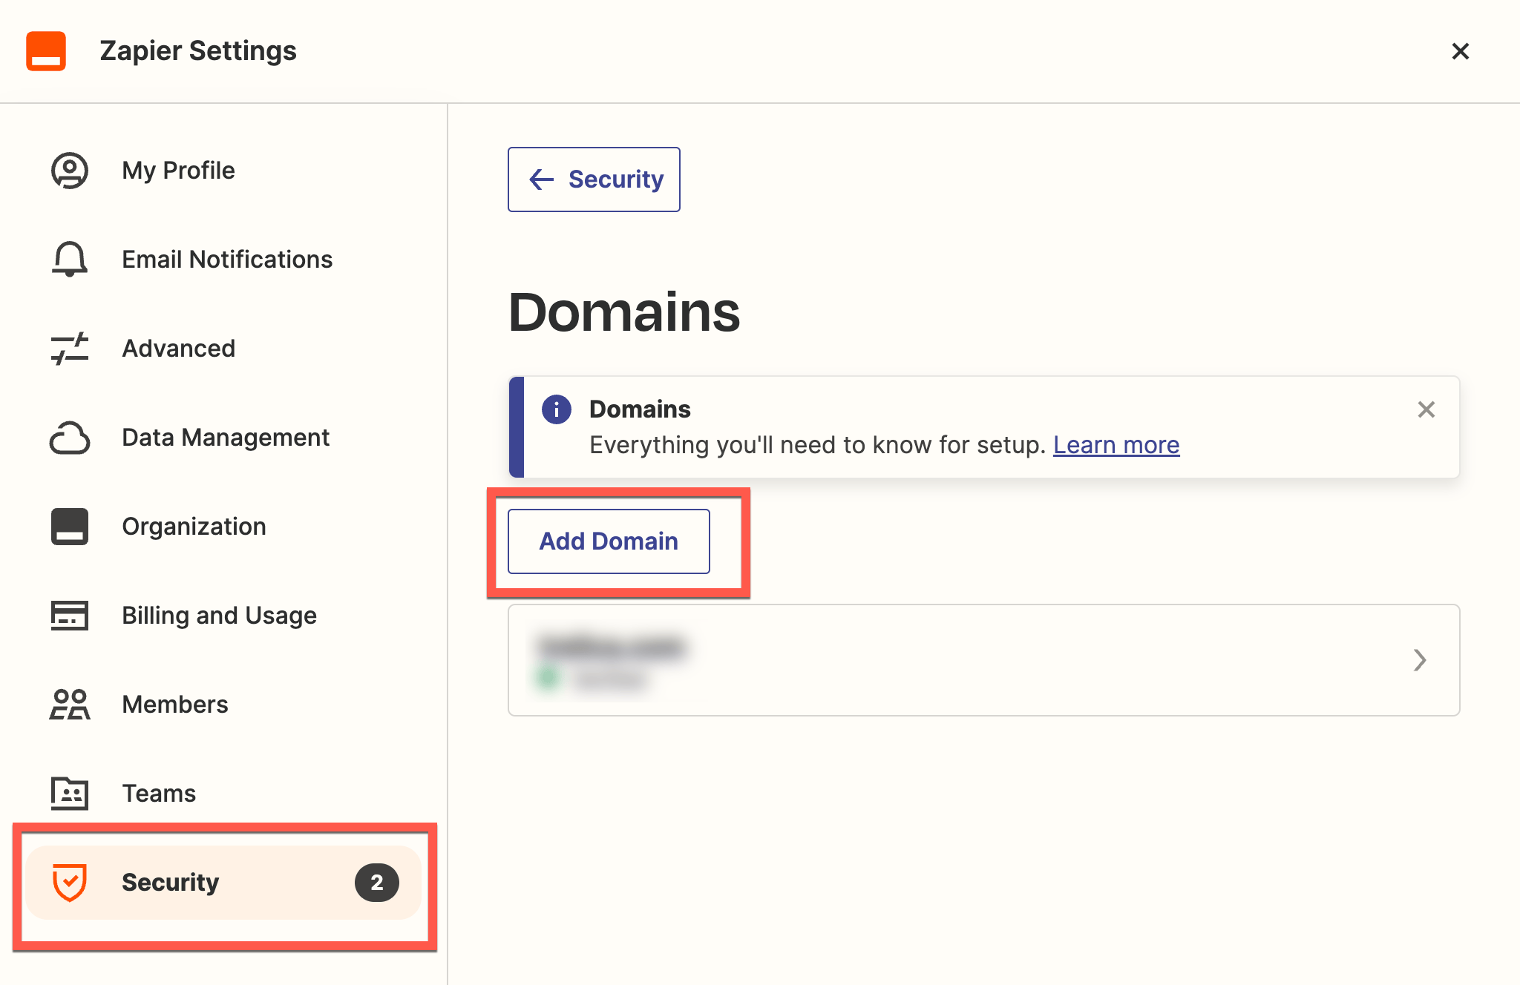Click the Security badge showing 2
Screen dimensions: 1520x985
pyautogui.click(x=377, y=883)
